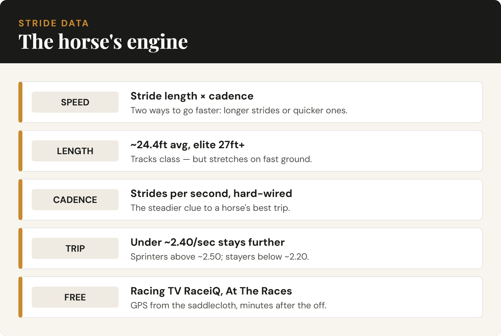Select 'Tracks class' description text

(x=221, y=159)
